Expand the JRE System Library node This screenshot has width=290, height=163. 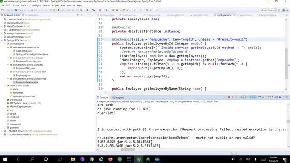[x=5, y=103]
